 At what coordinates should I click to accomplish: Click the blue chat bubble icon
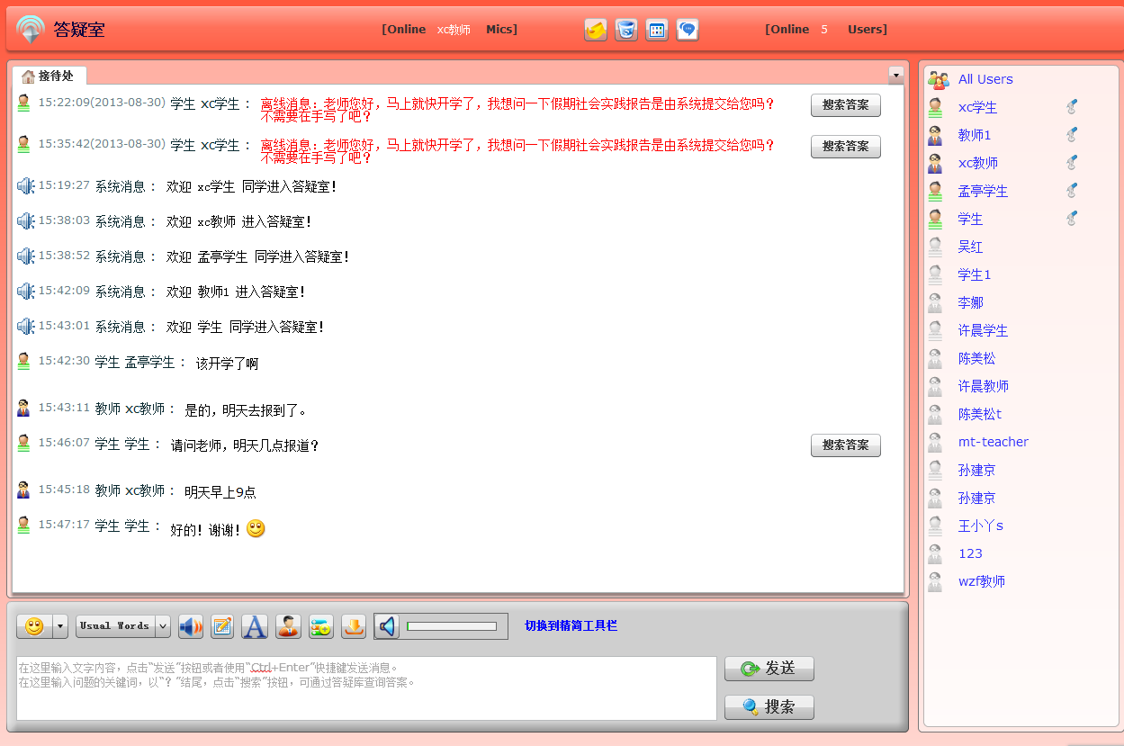(688, 30)
